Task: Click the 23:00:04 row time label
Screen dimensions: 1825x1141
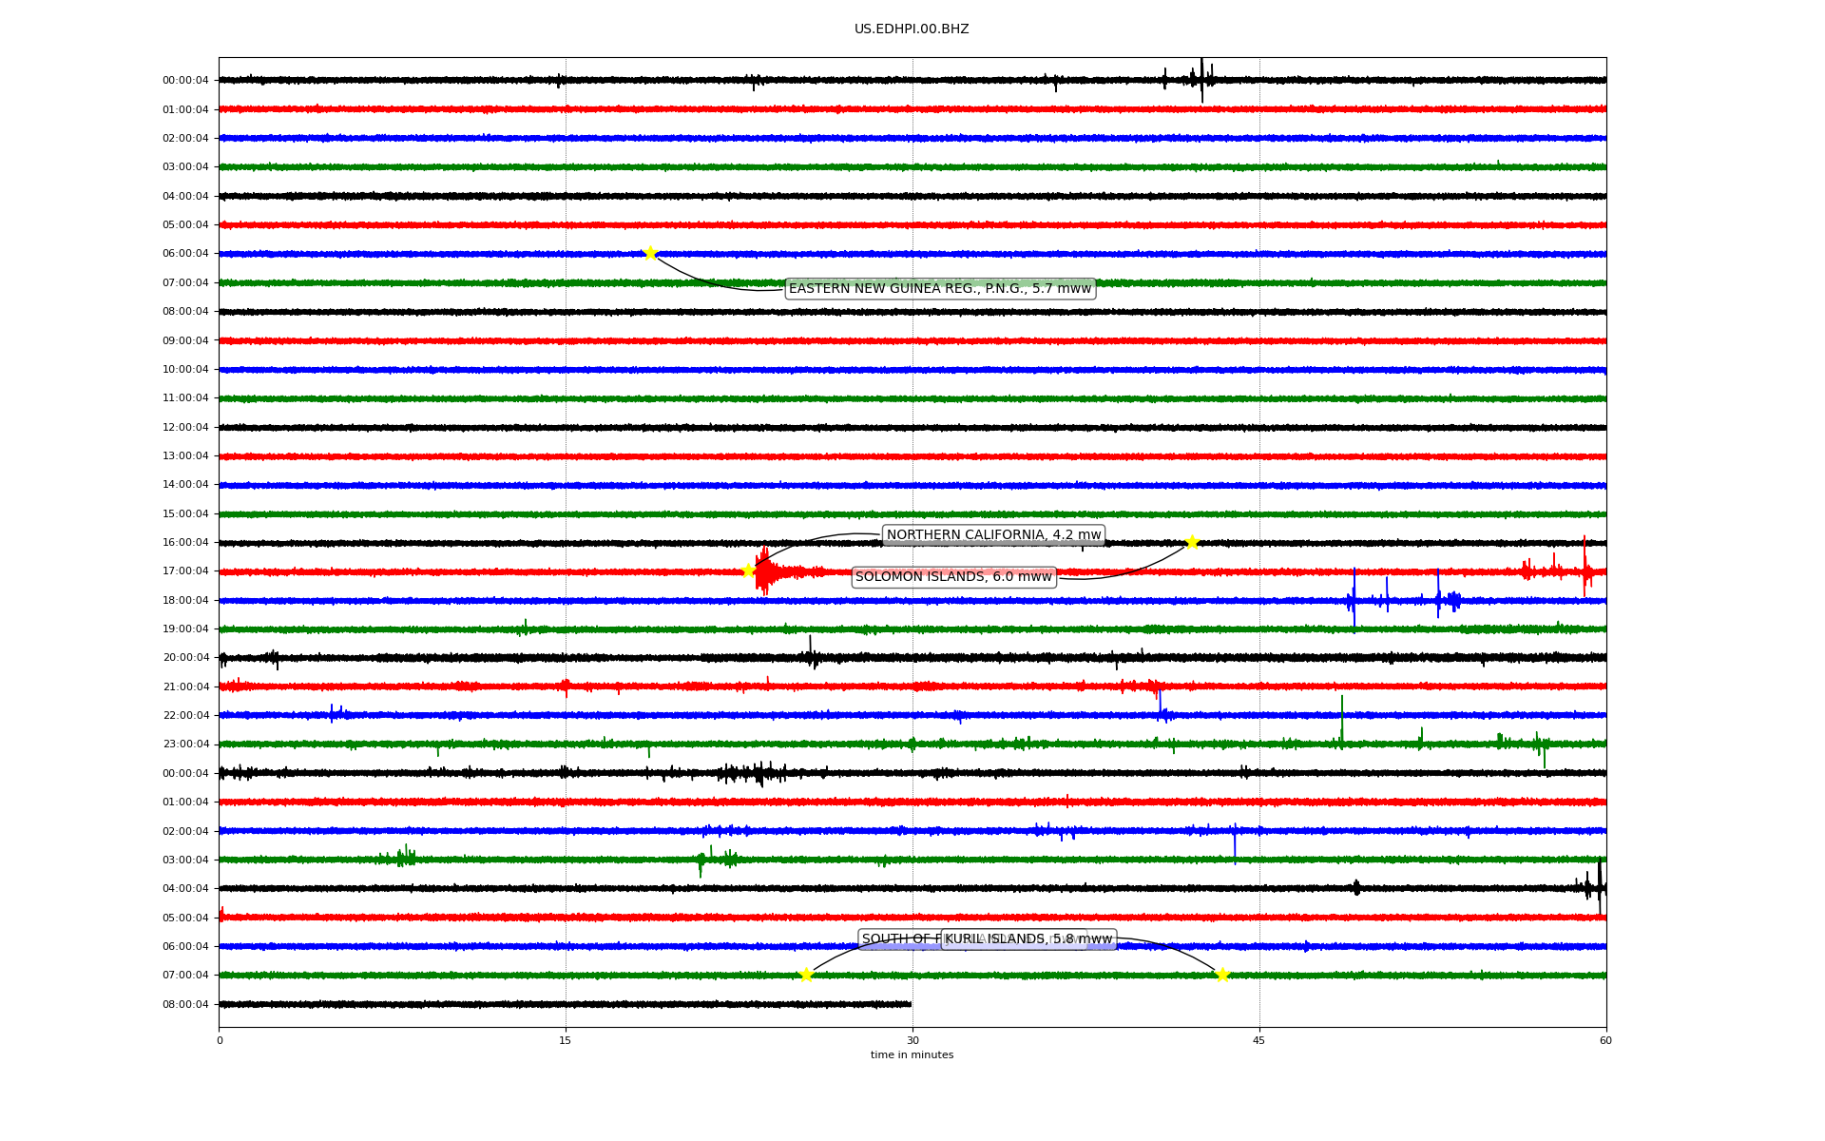Action: [x=185, y=745]
